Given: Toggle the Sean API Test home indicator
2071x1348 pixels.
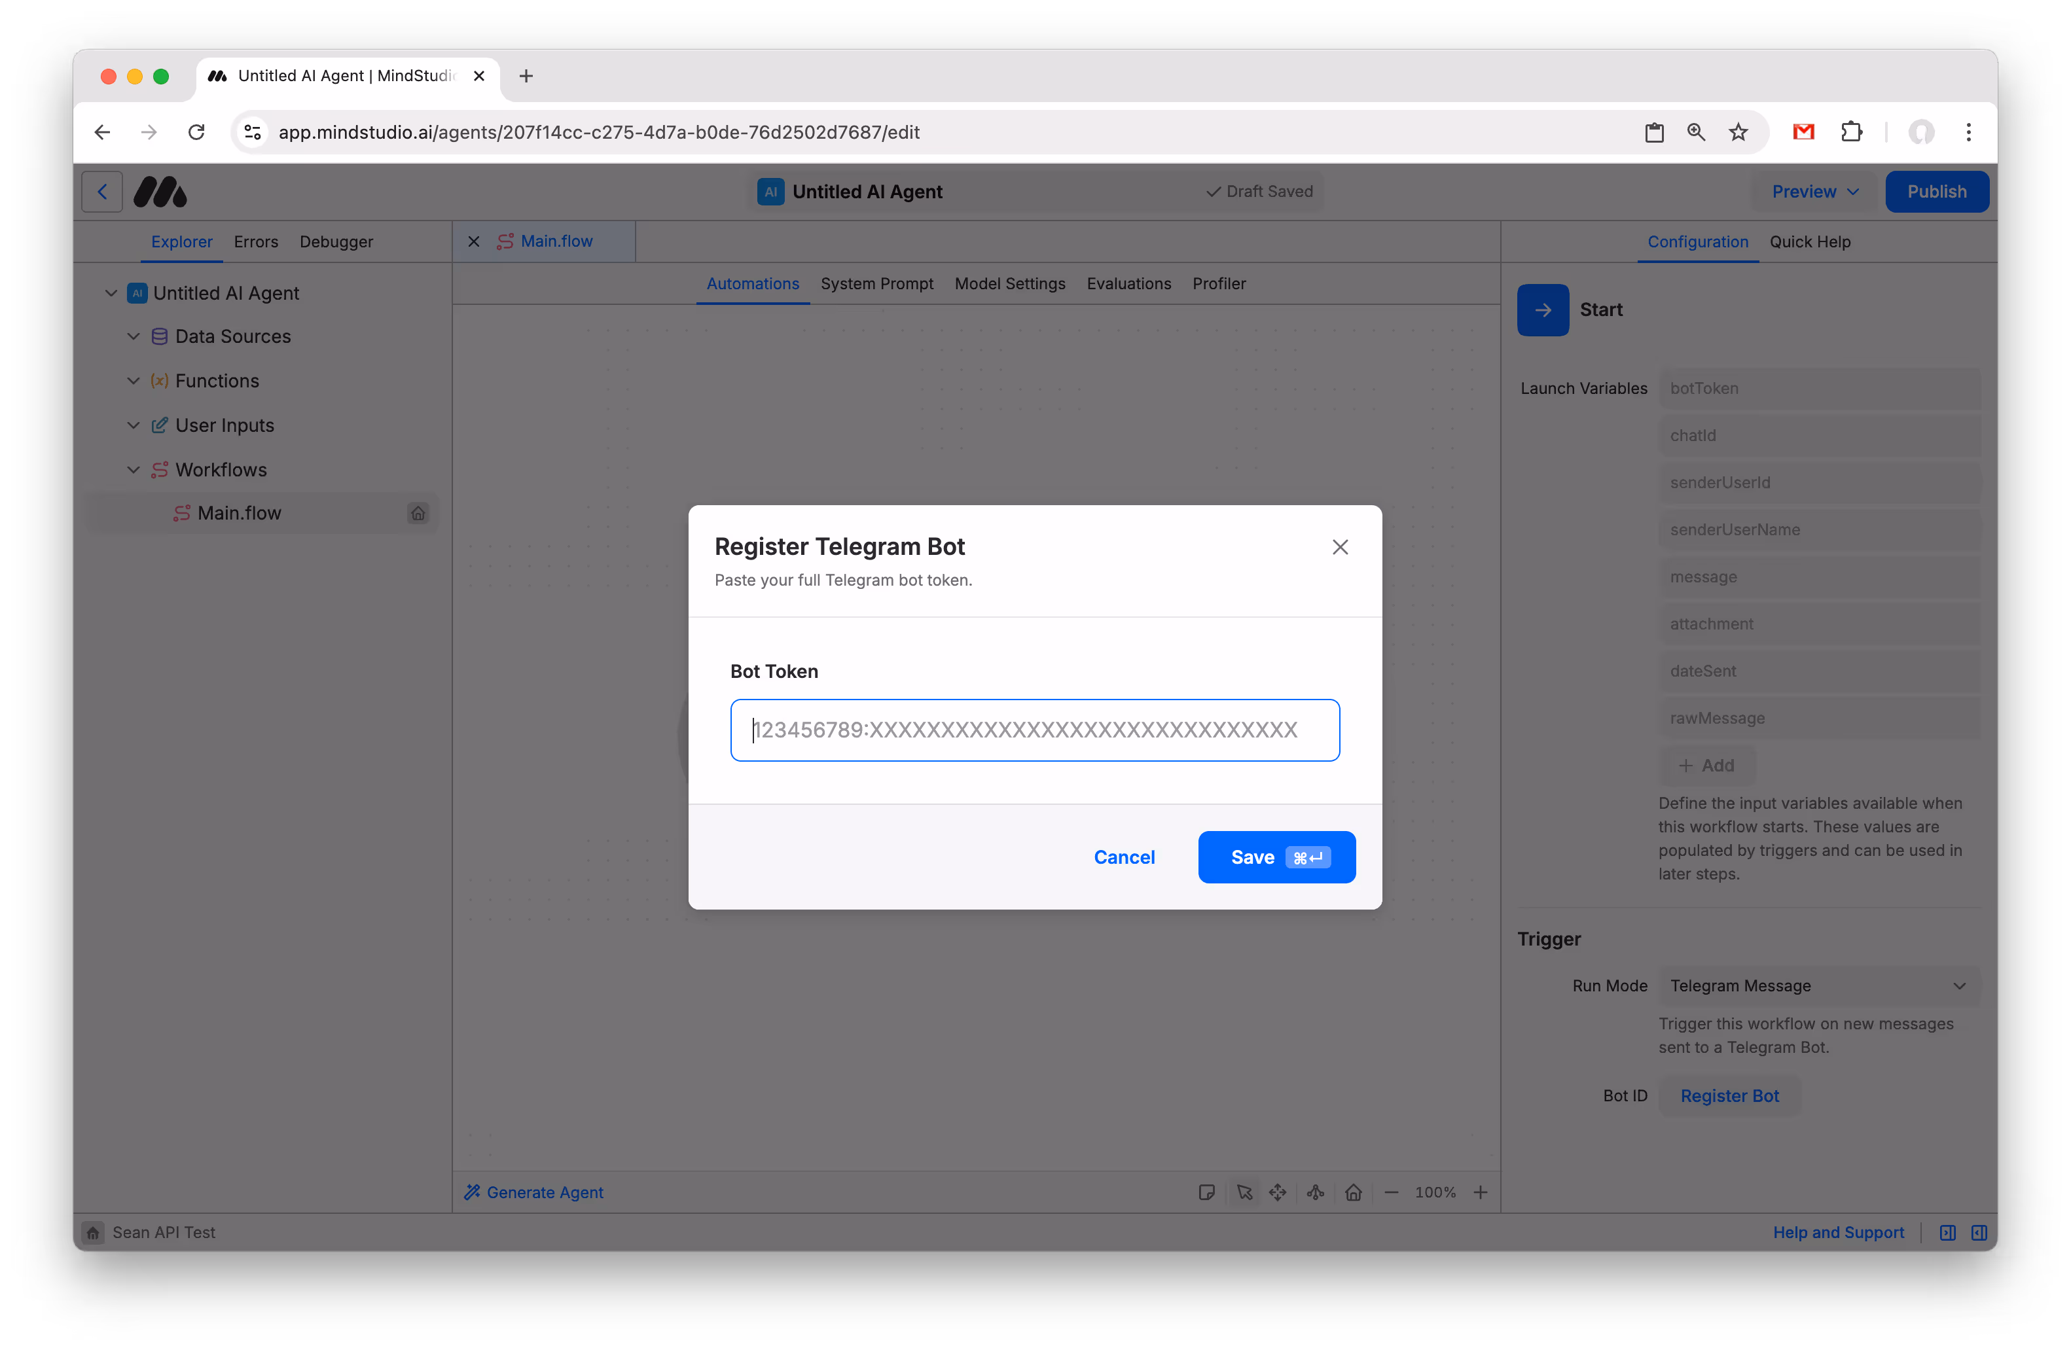Looking at the screenshot, I should [x=93, y=1232].
